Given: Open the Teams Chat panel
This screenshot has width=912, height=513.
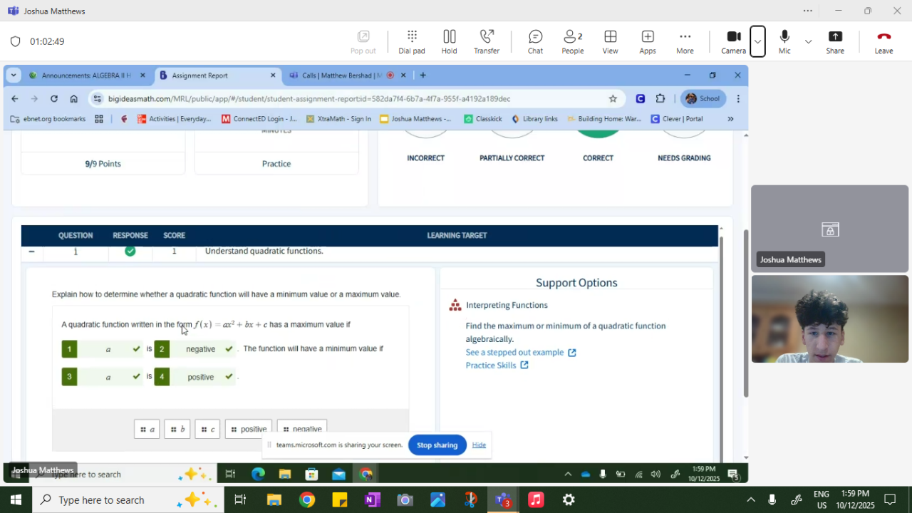Looking at the screenshot, I should [x=535, y=42].
